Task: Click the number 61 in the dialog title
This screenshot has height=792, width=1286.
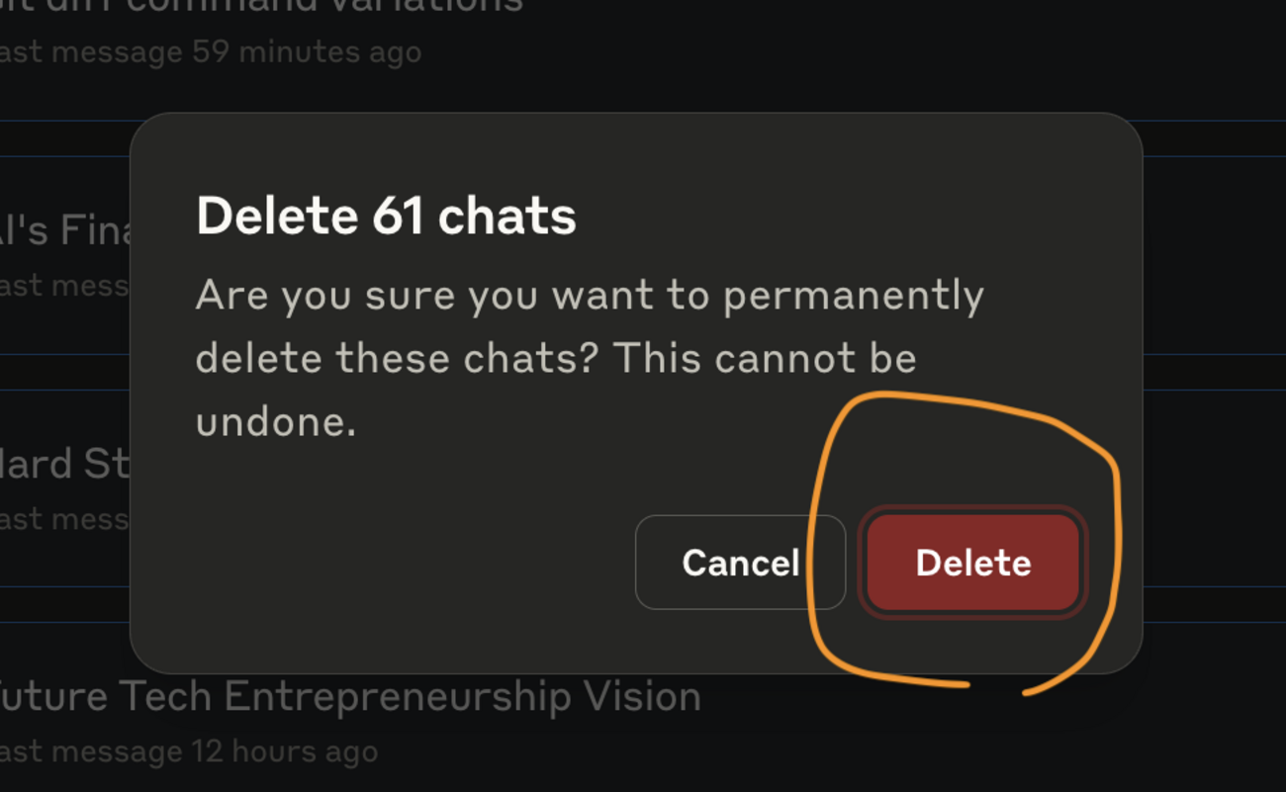Action: [399, 216]
